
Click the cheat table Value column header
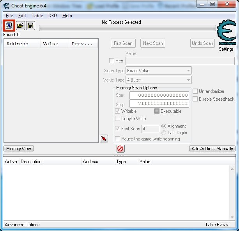(187, 162)
